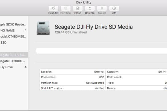Click the Partition toolbar icon
The width and height of the screenshot is (167, 111).
click(x=66, y=8)
